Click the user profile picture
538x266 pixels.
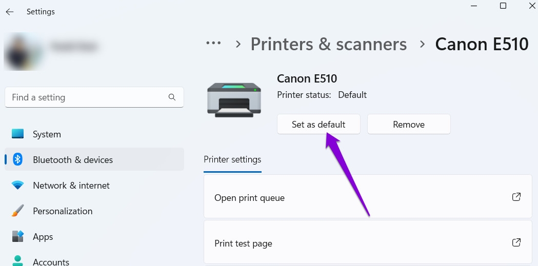23,51
